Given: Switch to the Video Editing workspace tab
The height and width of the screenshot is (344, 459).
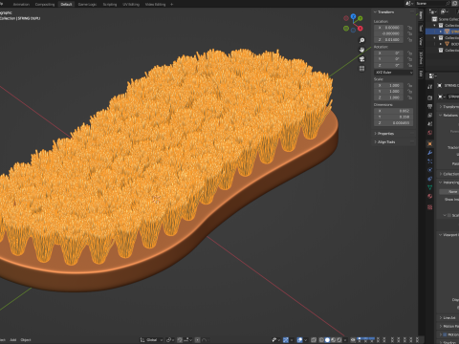Looking at the screenshot, I should coord(155,5).
